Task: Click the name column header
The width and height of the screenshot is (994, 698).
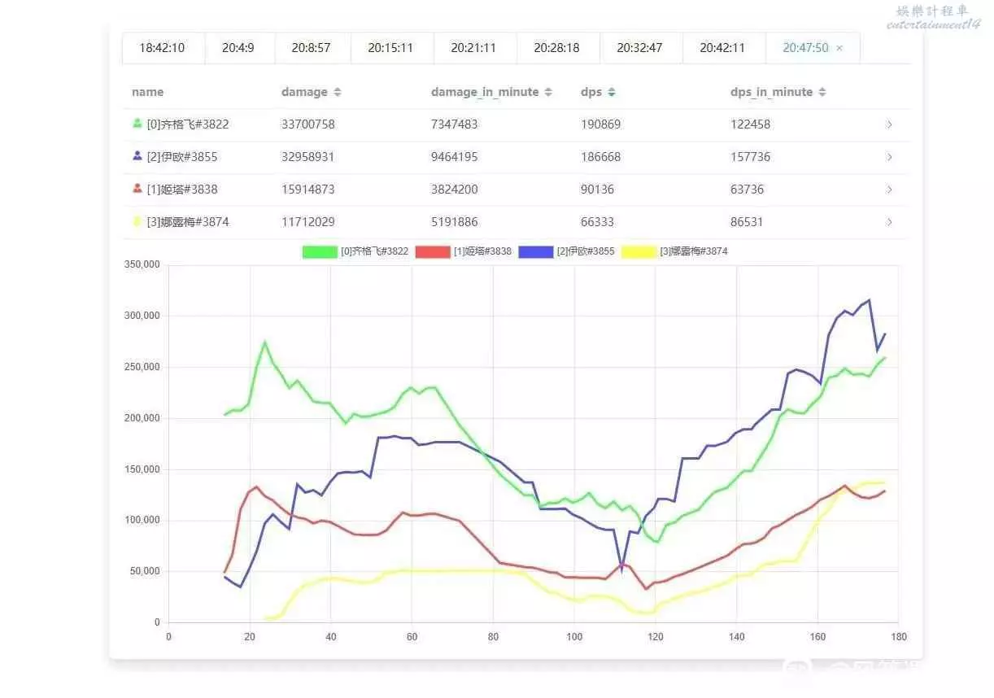Action: pos(147,92)
